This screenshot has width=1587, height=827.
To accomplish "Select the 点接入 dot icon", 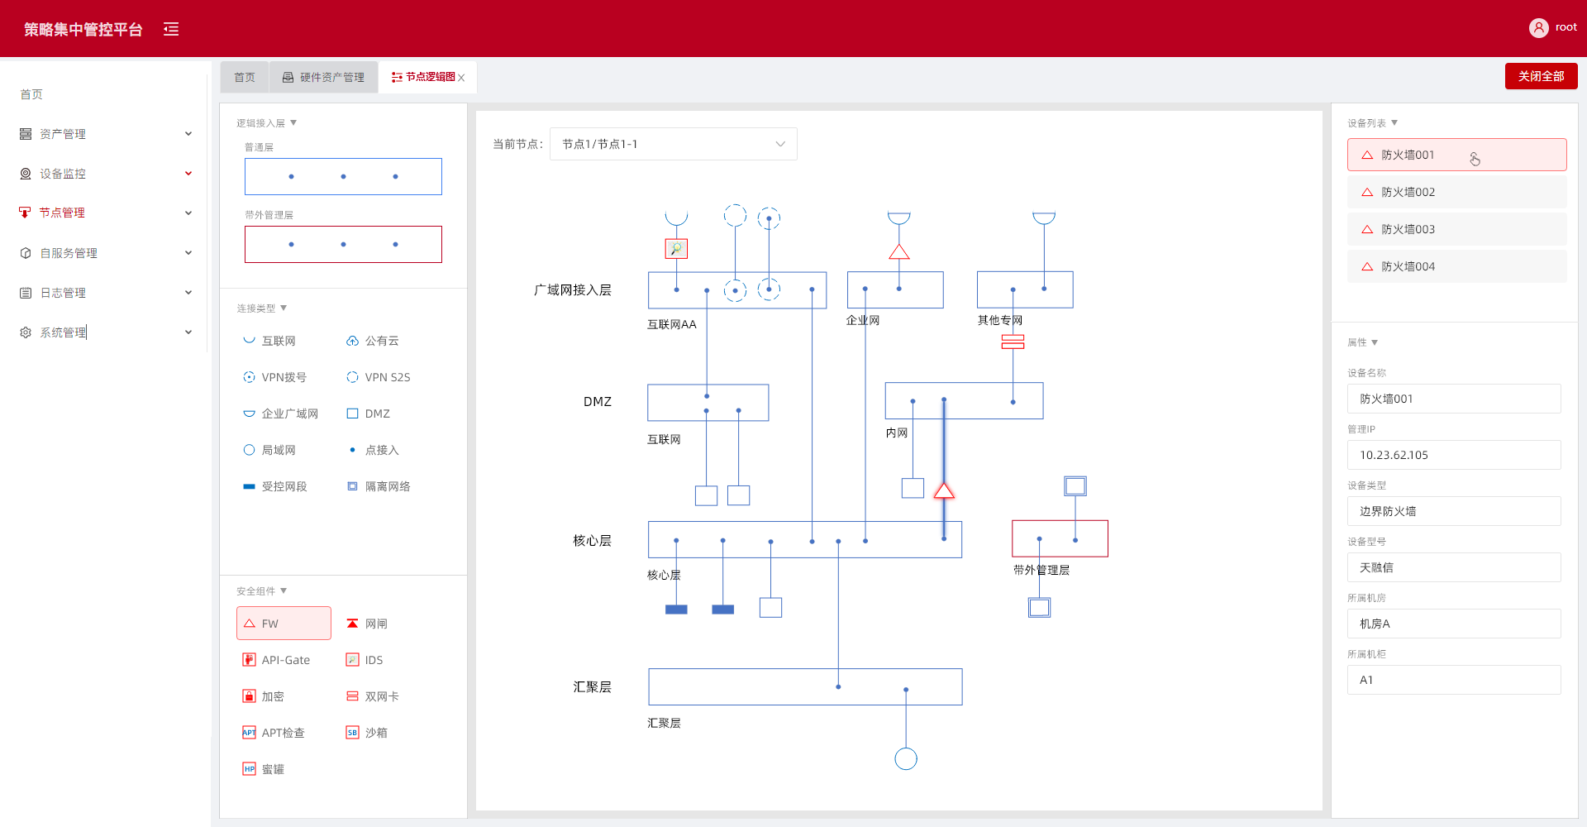I will 352,450.
